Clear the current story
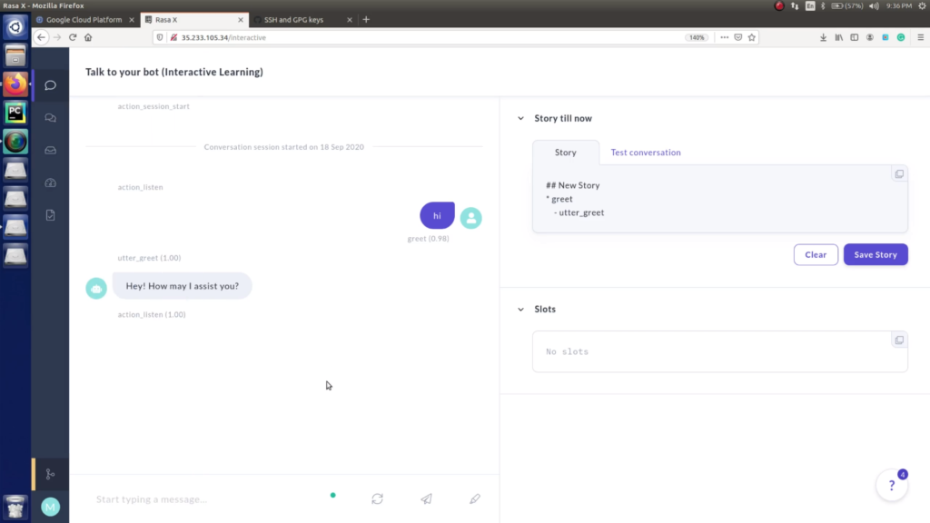 (815, 254)
